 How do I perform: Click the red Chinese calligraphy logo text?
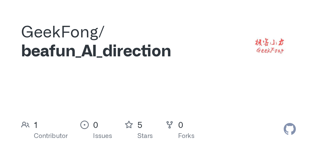pos(269,42)
